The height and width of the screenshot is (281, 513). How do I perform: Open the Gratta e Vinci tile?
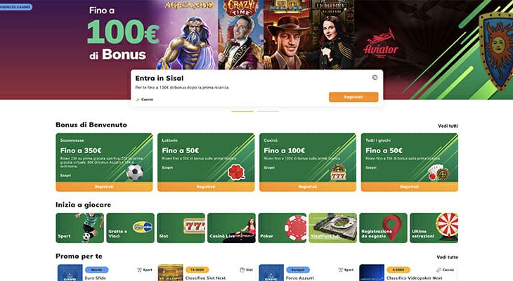coord(130,228)
